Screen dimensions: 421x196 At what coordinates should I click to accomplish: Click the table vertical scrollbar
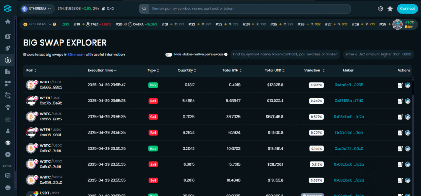(x=413, y=87)
